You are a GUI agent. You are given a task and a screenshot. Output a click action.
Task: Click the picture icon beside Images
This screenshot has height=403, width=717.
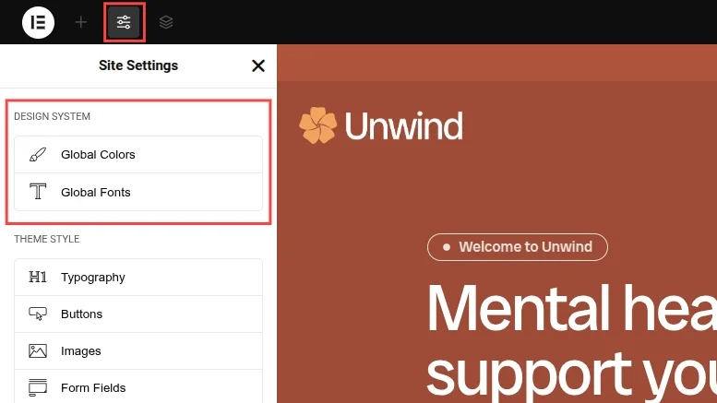pos(38,350)
